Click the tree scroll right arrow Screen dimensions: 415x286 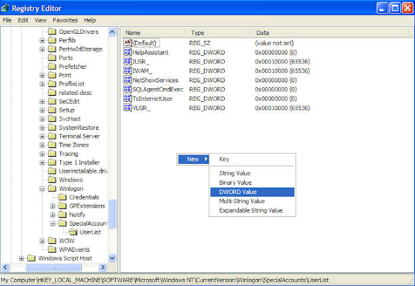103,267
